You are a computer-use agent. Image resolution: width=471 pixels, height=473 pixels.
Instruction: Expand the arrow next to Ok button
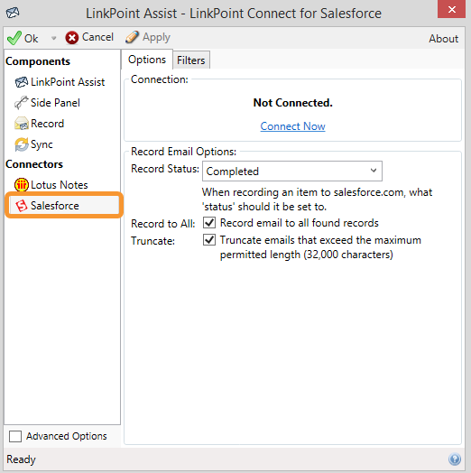53,38
